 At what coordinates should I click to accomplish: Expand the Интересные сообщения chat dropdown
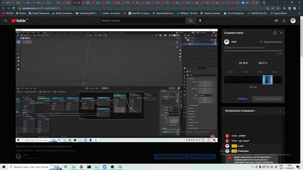[x=241, y=111]
